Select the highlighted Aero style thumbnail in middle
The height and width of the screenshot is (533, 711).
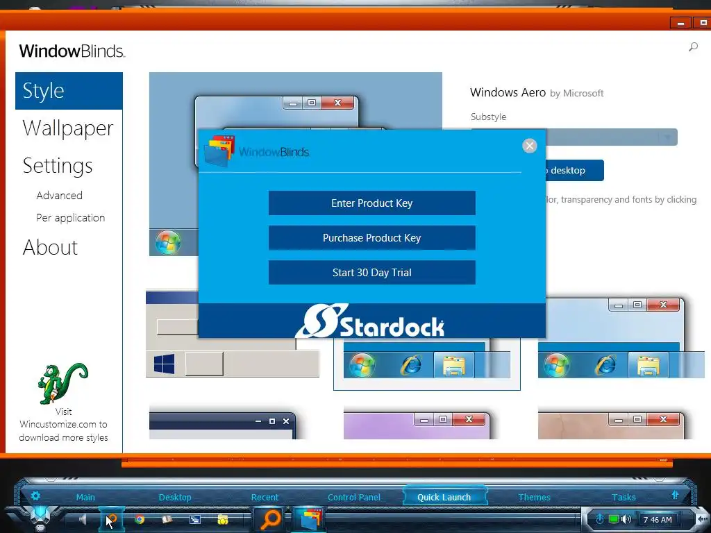[427, 364]
